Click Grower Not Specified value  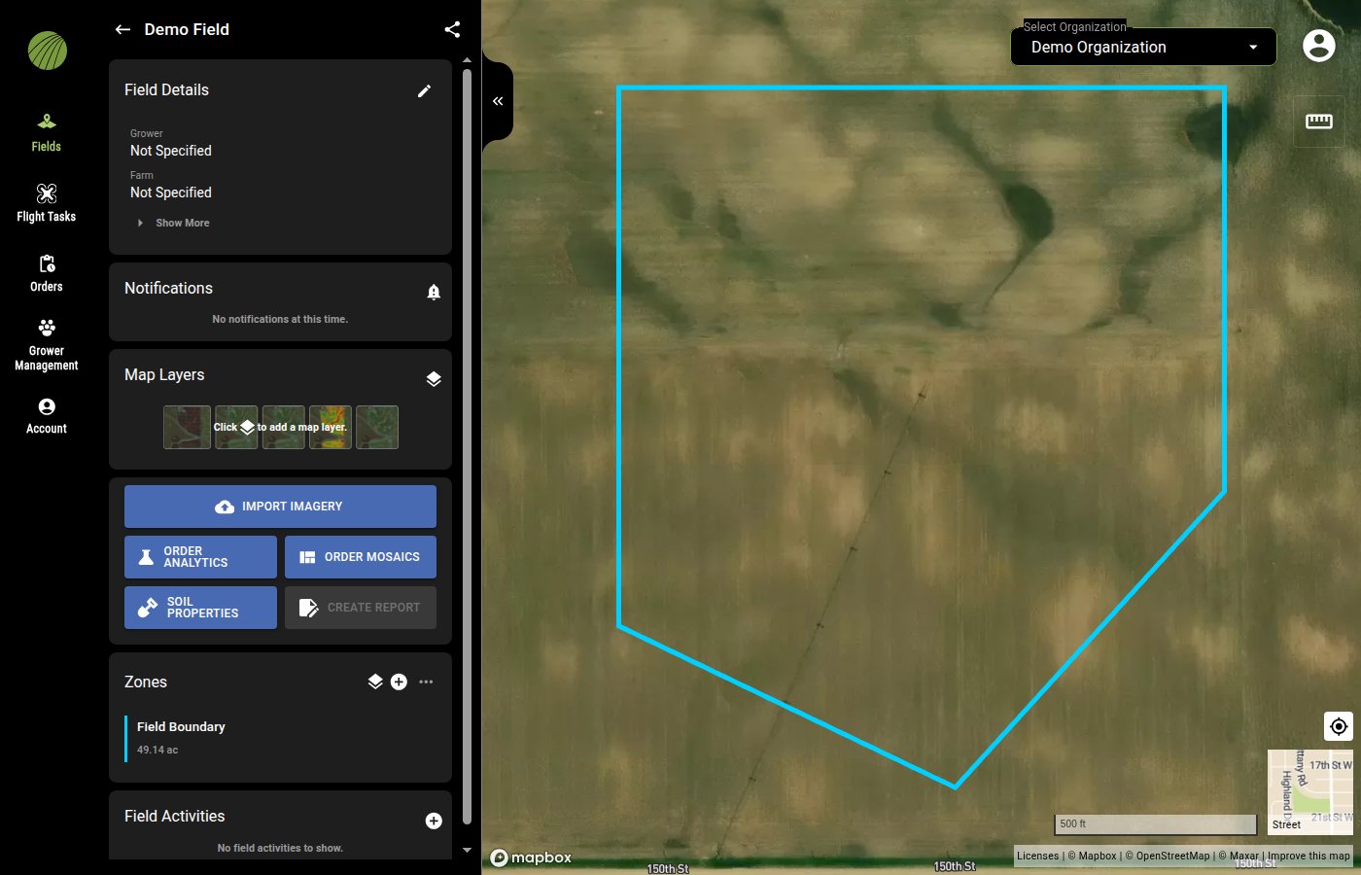coord(171,151)
